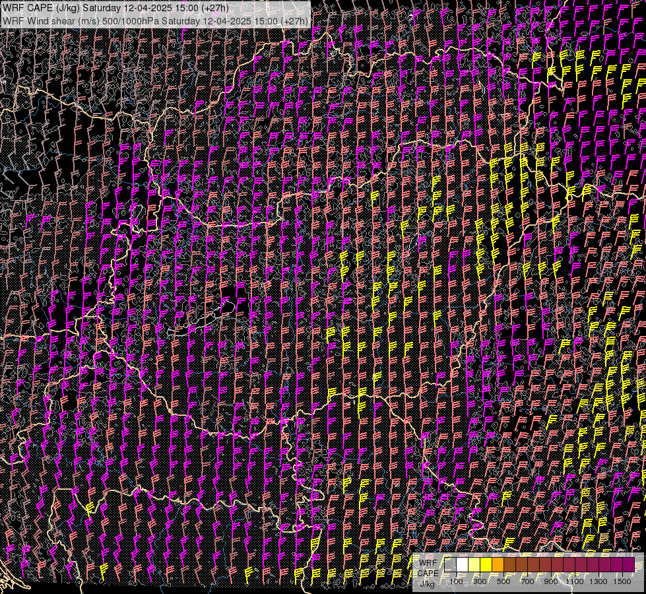Click the legend value 1300

coord(598,581)
